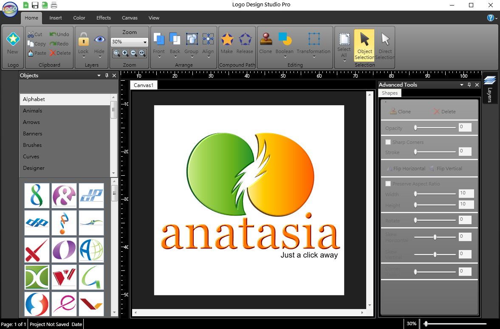The height and width of the screenshot is (329, 500).
Task: Click the Lock layers icon
Action: (x=83, y=40)
